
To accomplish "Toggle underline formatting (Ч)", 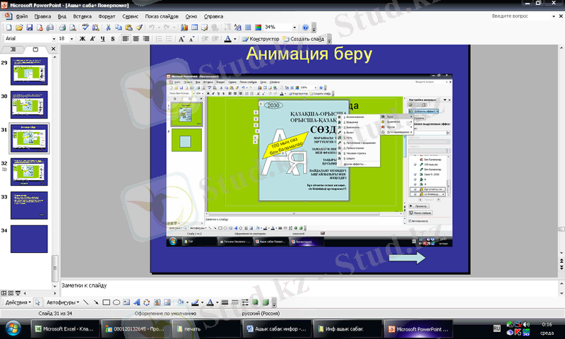I will pos(103,38).
